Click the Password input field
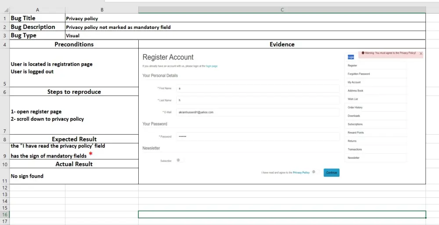Image resolution: width=439 pixels, height=225 pixels. pyautogui.click(x=258, y=136)
